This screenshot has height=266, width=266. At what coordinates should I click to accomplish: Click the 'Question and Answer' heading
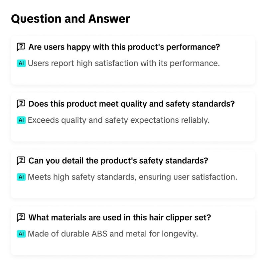[70, 19]
